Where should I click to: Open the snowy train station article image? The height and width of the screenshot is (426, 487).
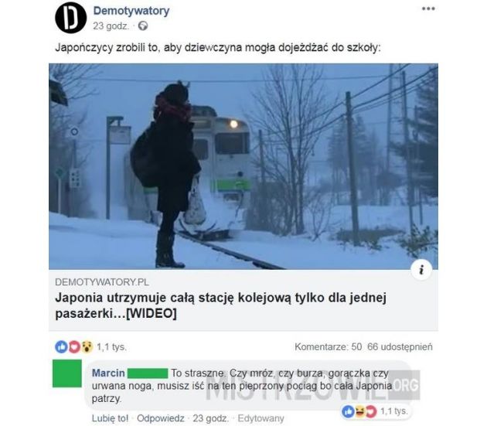pos(243,166)
